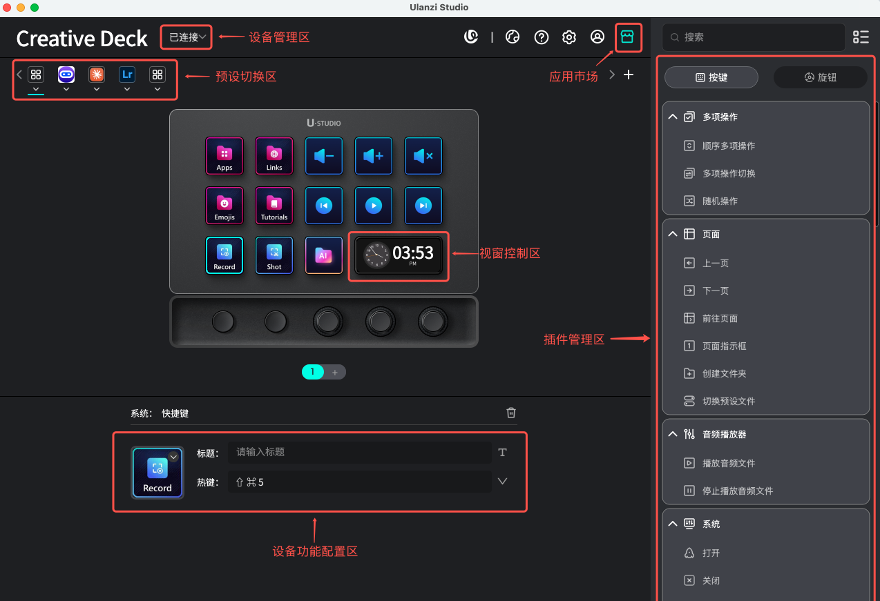Select the Tutorials key on deck
880x601 pixels.
point(274,206)
